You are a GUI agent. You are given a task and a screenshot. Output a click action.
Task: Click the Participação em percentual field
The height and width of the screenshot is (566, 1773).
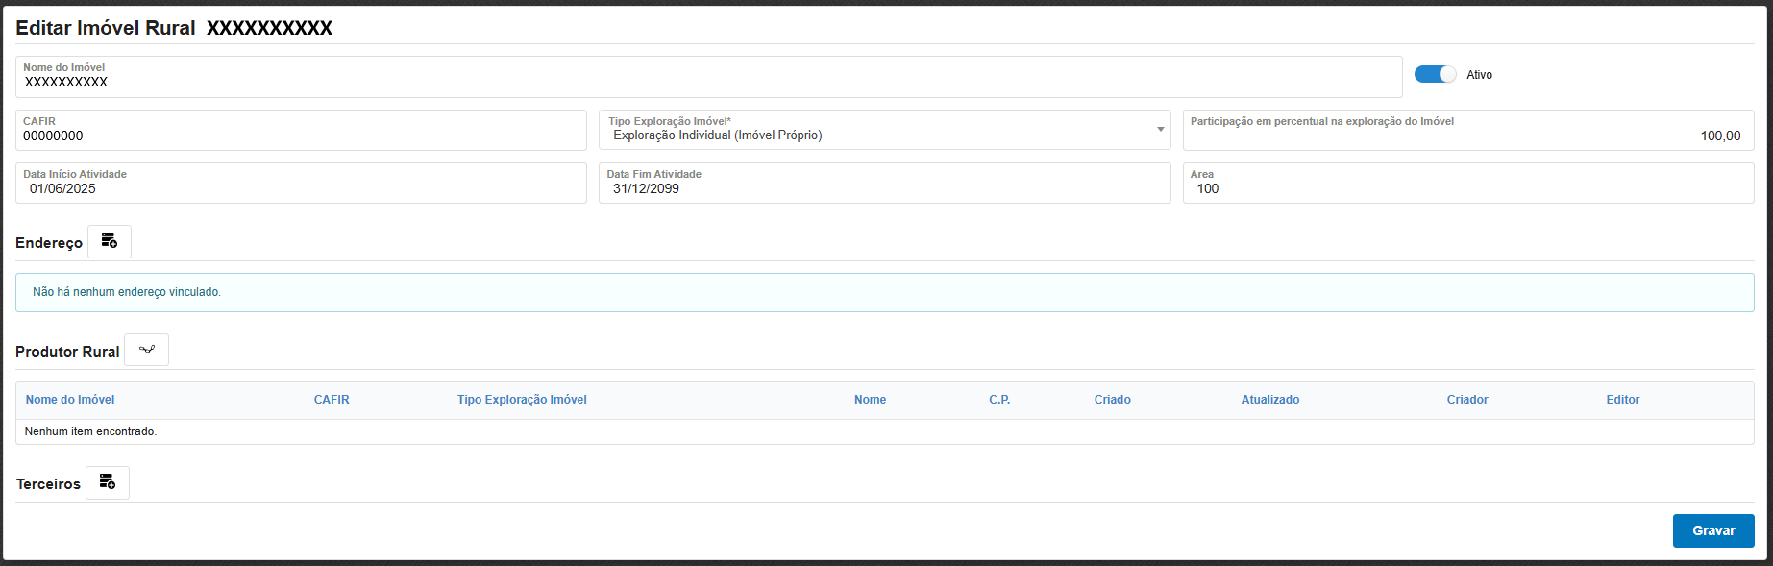1466,136
